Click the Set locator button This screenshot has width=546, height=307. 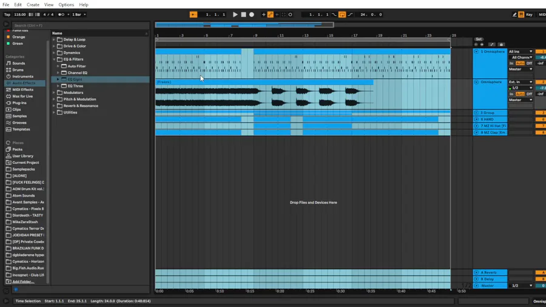pos(479,39)
